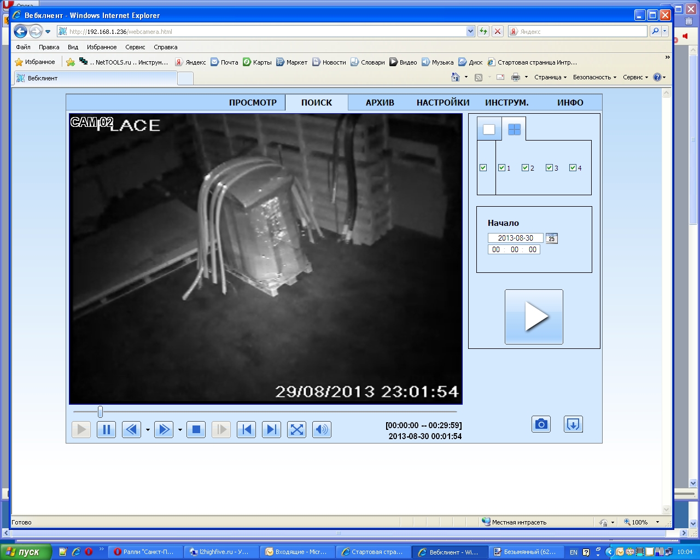Uncheck camera channel 1 checkbox
Screen dimensions: 700x560
click(x=501, y=168)
